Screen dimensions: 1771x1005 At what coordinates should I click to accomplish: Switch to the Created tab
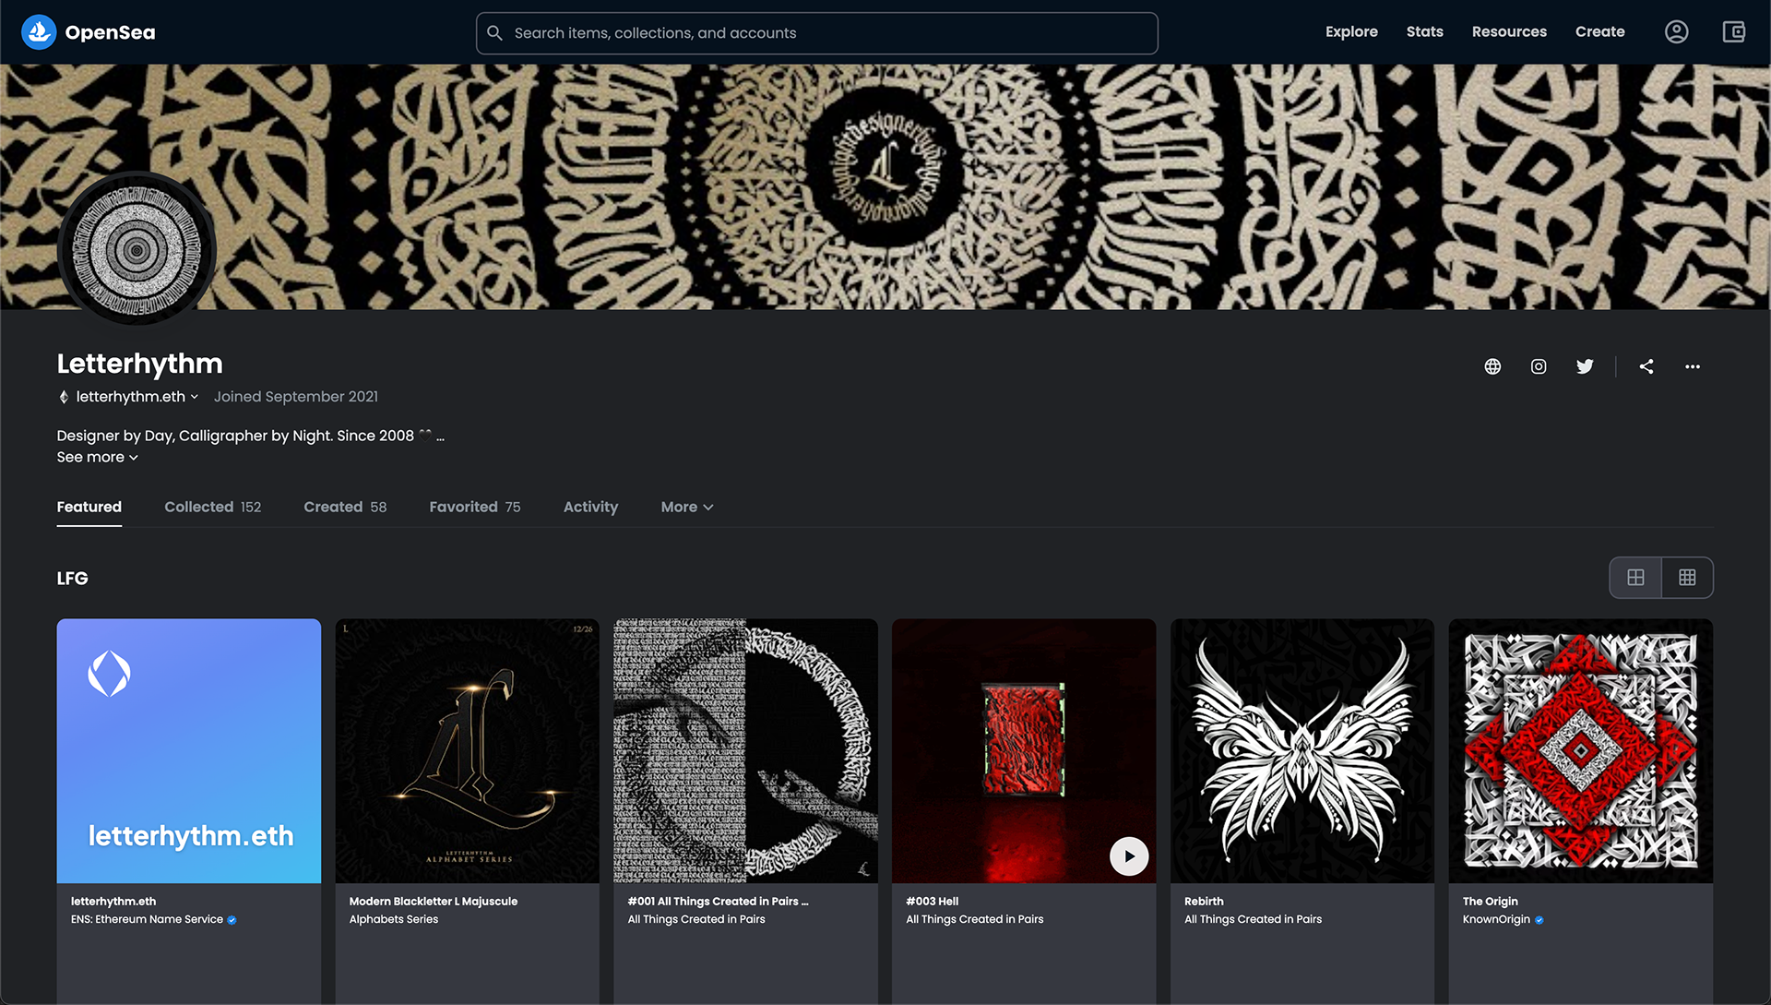pos(345,507)
